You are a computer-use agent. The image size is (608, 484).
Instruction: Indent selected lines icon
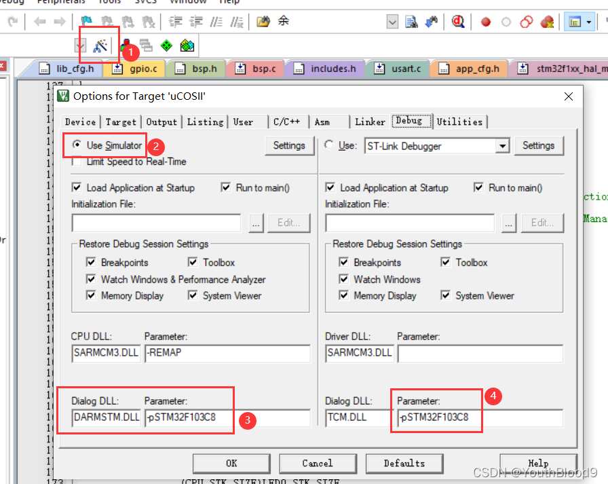pos(176,21)
